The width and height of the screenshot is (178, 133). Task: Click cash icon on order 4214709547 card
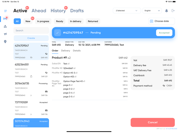coord(46,54)
